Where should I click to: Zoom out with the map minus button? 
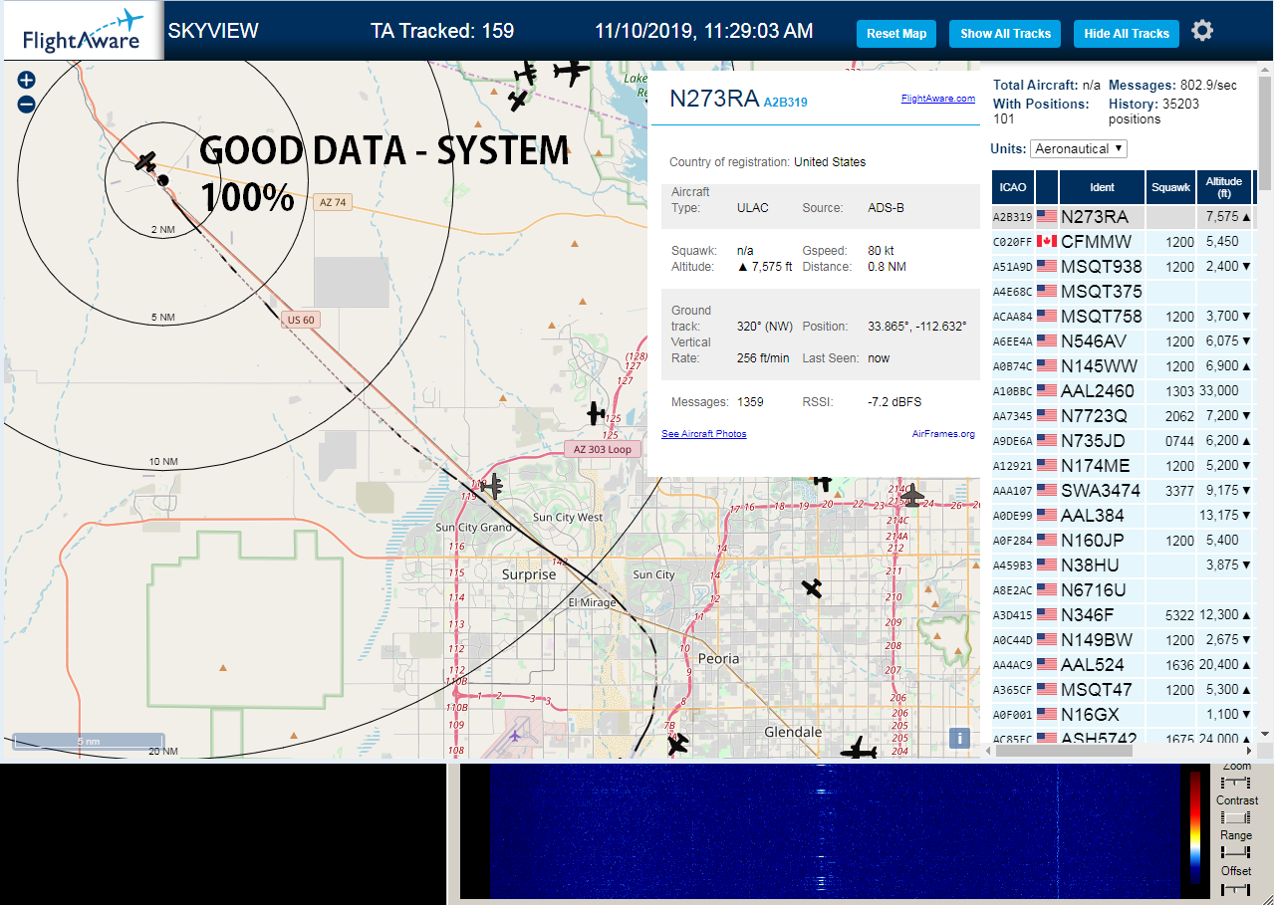(27, 104)
